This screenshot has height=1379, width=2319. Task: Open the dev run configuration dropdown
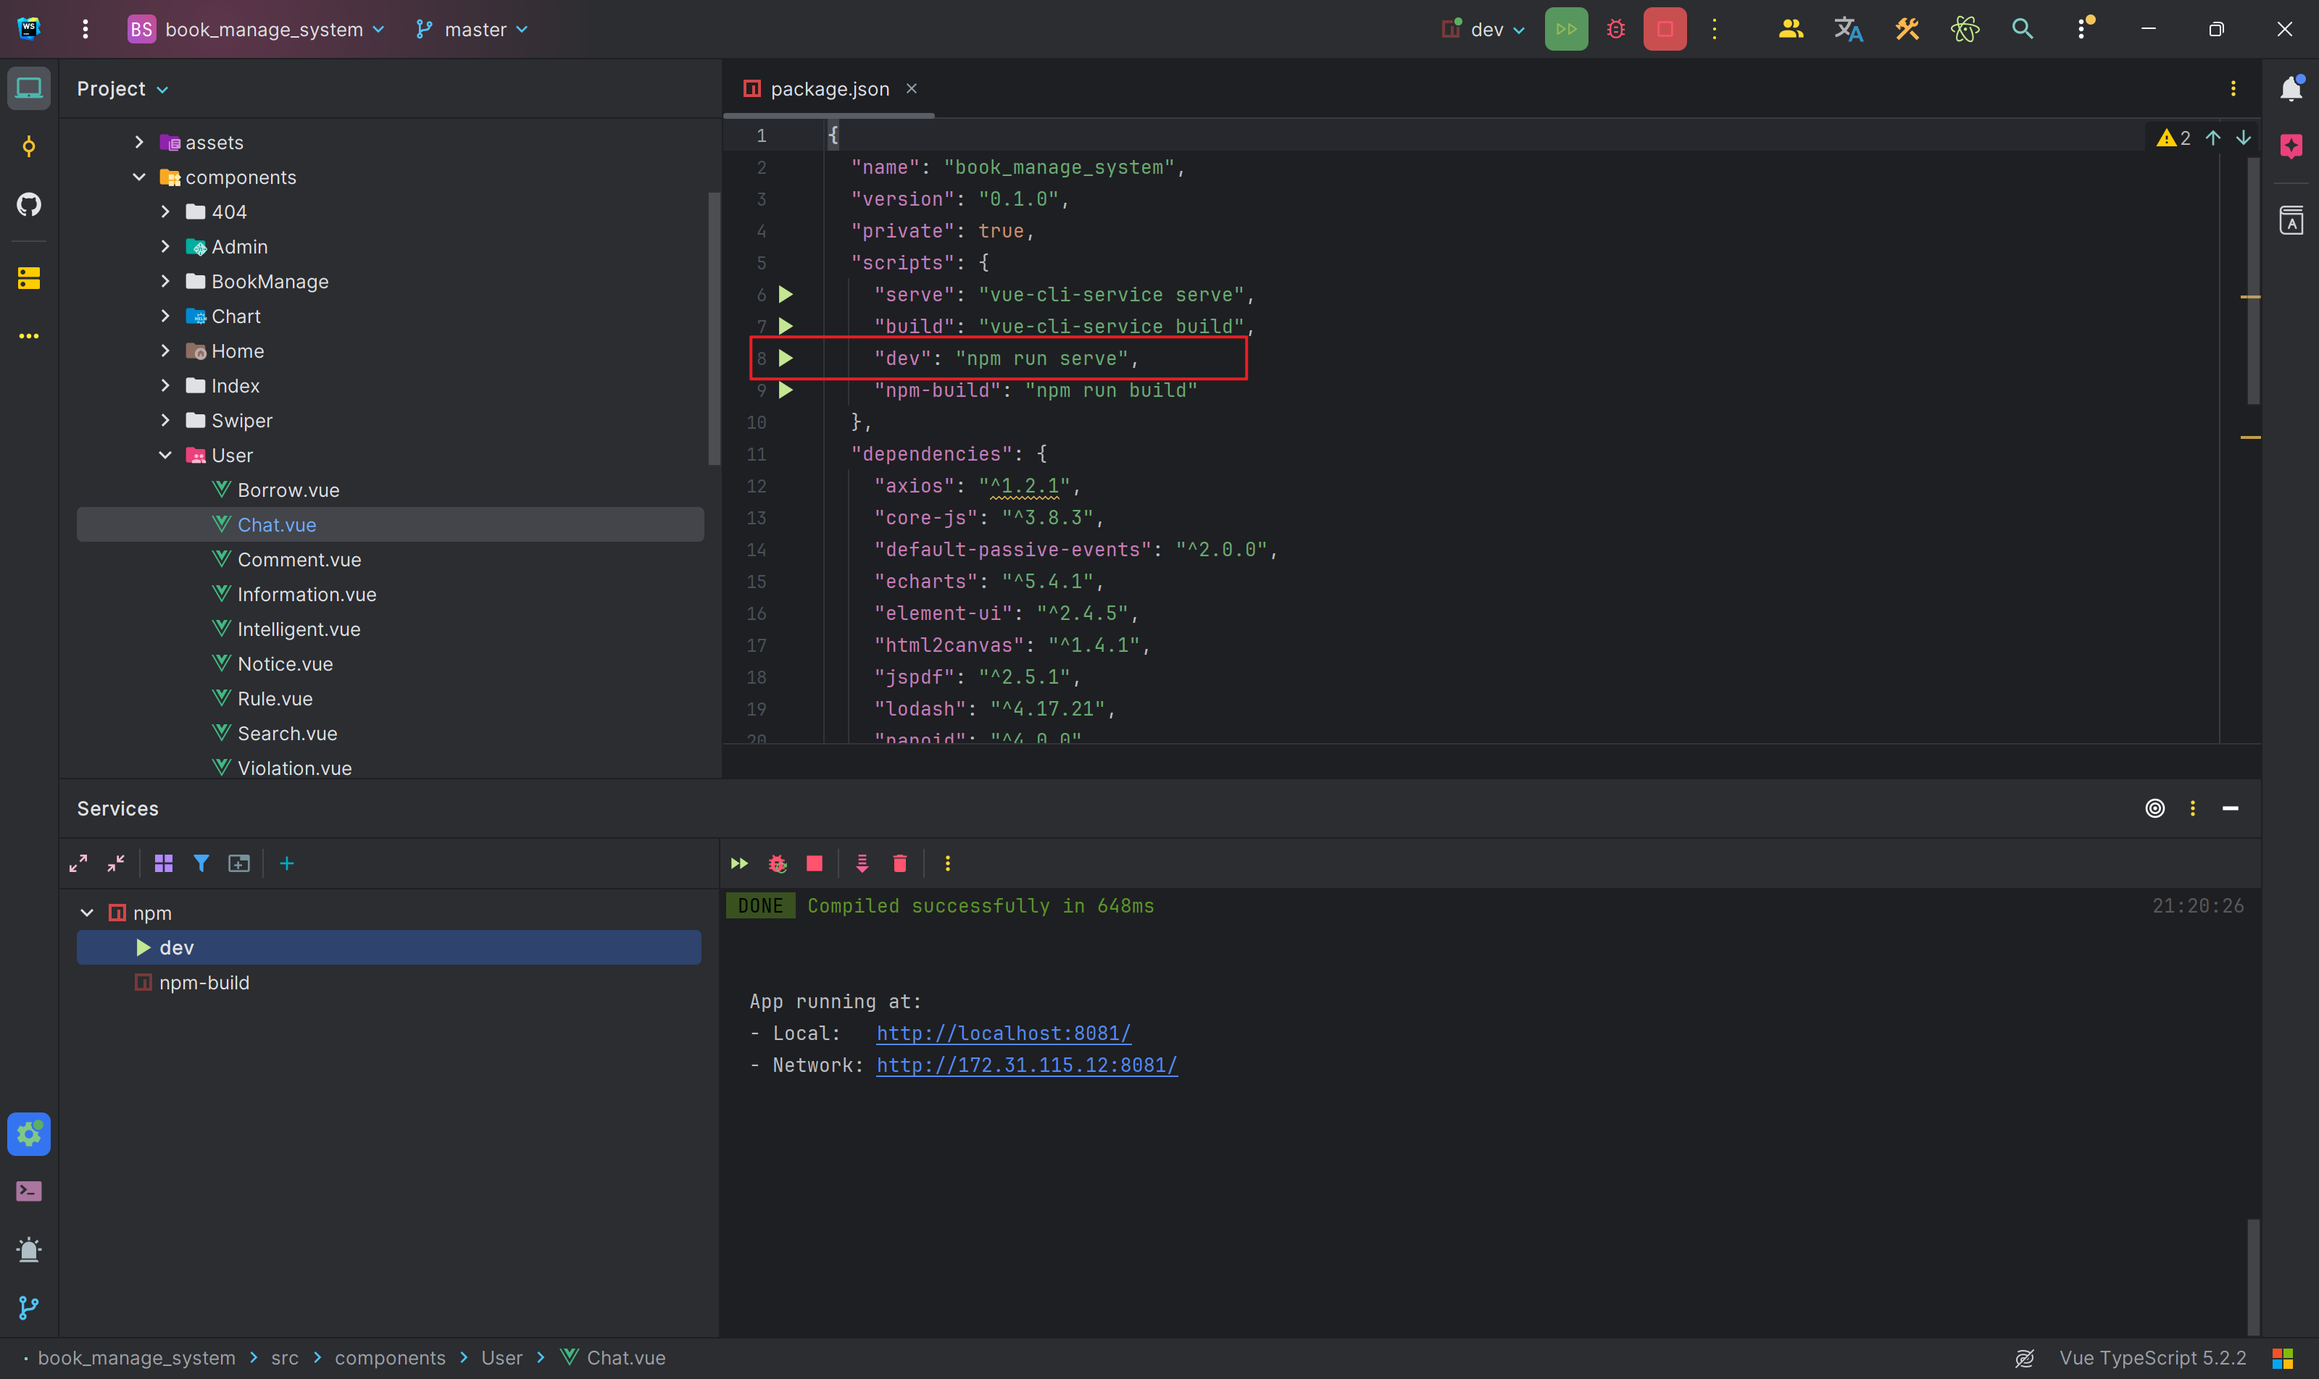(x=1485, y=29)
